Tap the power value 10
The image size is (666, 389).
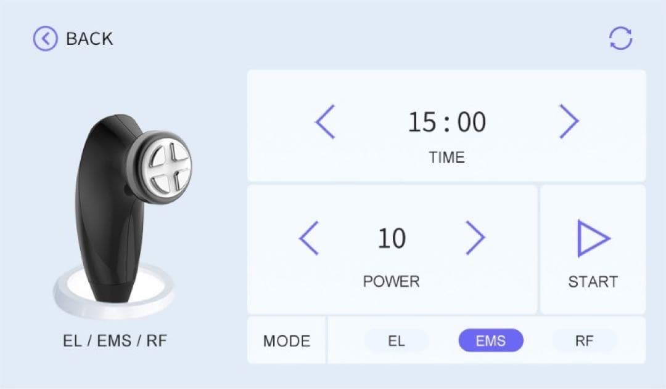392,239
